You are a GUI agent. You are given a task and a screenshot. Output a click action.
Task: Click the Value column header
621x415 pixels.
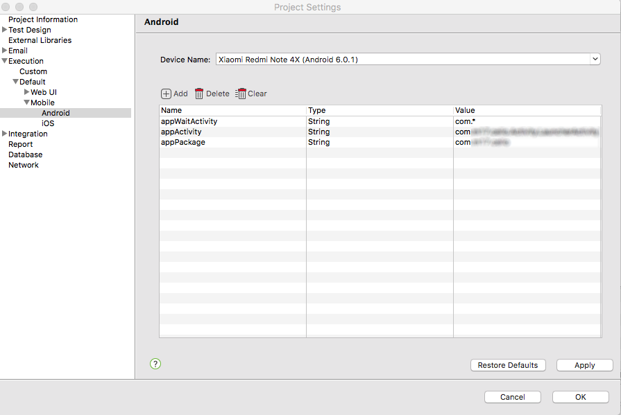527,110
